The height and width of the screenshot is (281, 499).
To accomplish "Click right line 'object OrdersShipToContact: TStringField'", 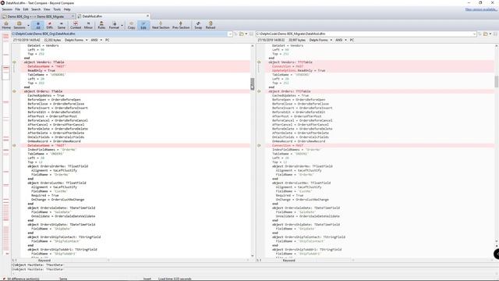I will (309, 237).
